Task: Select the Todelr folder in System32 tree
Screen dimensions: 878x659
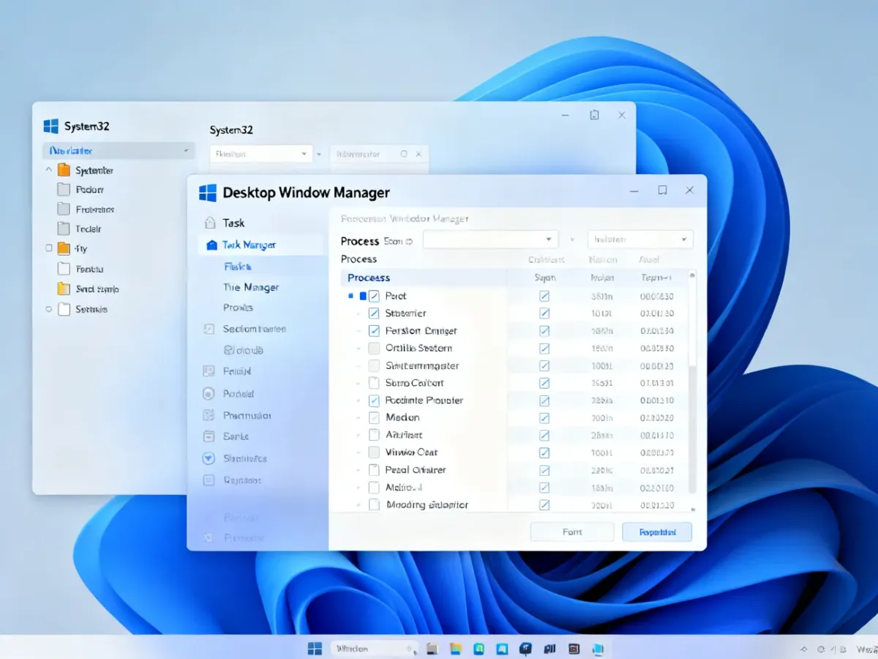Action: [x=89, y=229]
